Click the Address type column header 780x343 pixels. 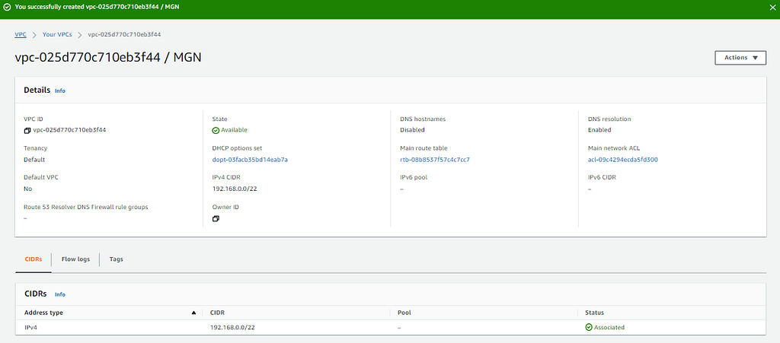pyautogui.click(x=43, y=313)
